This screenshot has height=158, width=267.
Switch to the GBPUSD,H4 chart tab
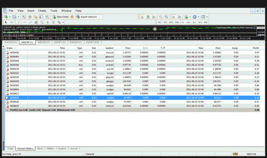[x=44, y=42]
